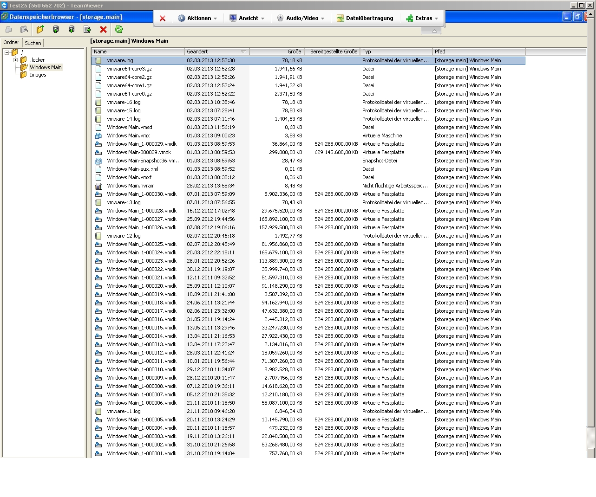Image resolution: width=596 pixels, height=497 pixels.
Task: Click icon of vmware-13.log
Action: pos(98,202)
